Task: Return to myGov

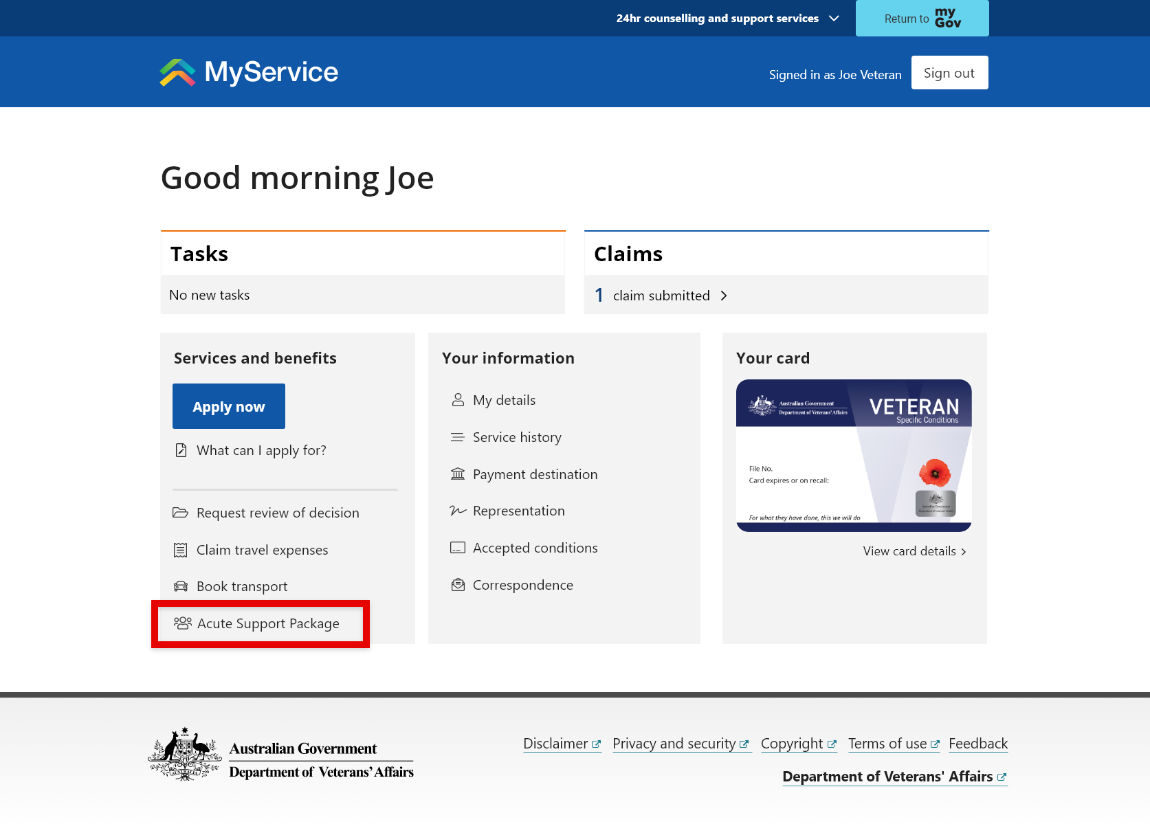Action: (x=922, y=19)
